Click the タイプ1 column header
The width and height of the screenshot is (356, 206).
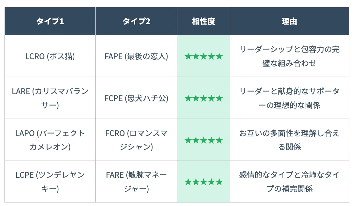[x=50, y=21]
